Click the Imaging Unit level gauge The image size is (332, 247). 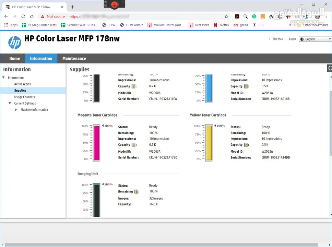(x=97, y=200)
